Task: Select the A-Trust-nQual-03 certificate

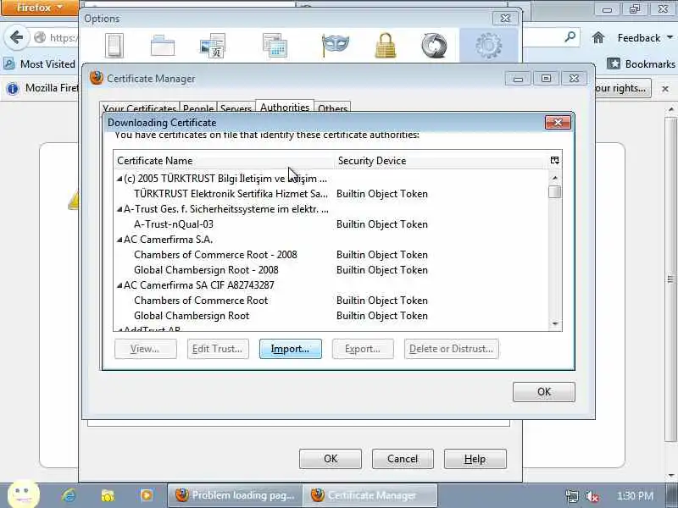Action: tap(331, 224)
